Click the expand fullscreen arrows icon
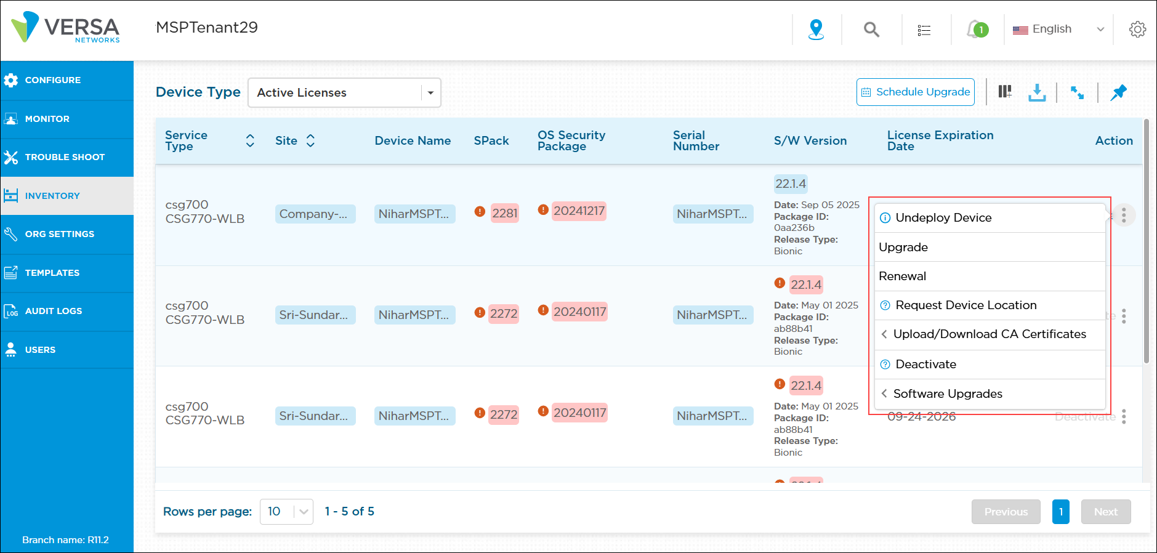The height and width of the screenshot is (553, 1157). point(1077,92)
